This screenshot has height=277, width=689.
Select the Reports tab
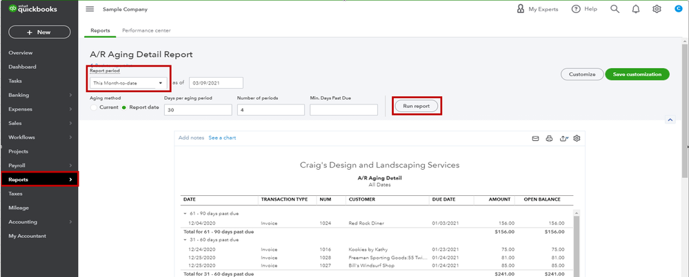(100, 31)
